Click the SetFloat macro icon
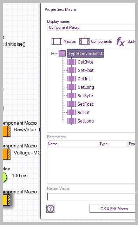The image size is (138, 225). pyautogui.click(x=72, y=104)
